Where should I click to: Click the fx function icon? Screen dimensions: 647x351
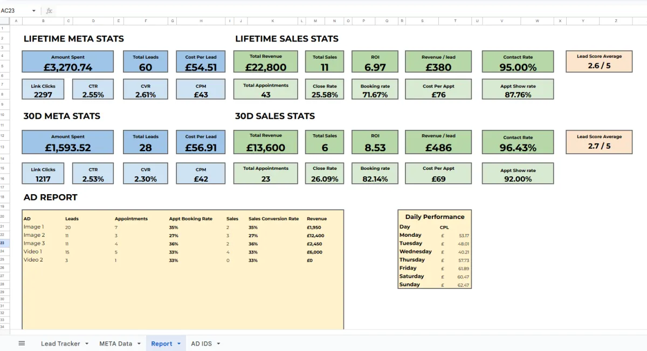point(49,11)
